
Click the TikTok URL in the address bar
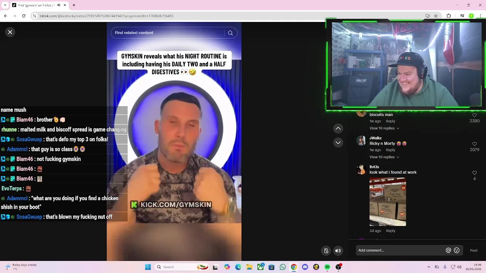[x=107, y=16]
